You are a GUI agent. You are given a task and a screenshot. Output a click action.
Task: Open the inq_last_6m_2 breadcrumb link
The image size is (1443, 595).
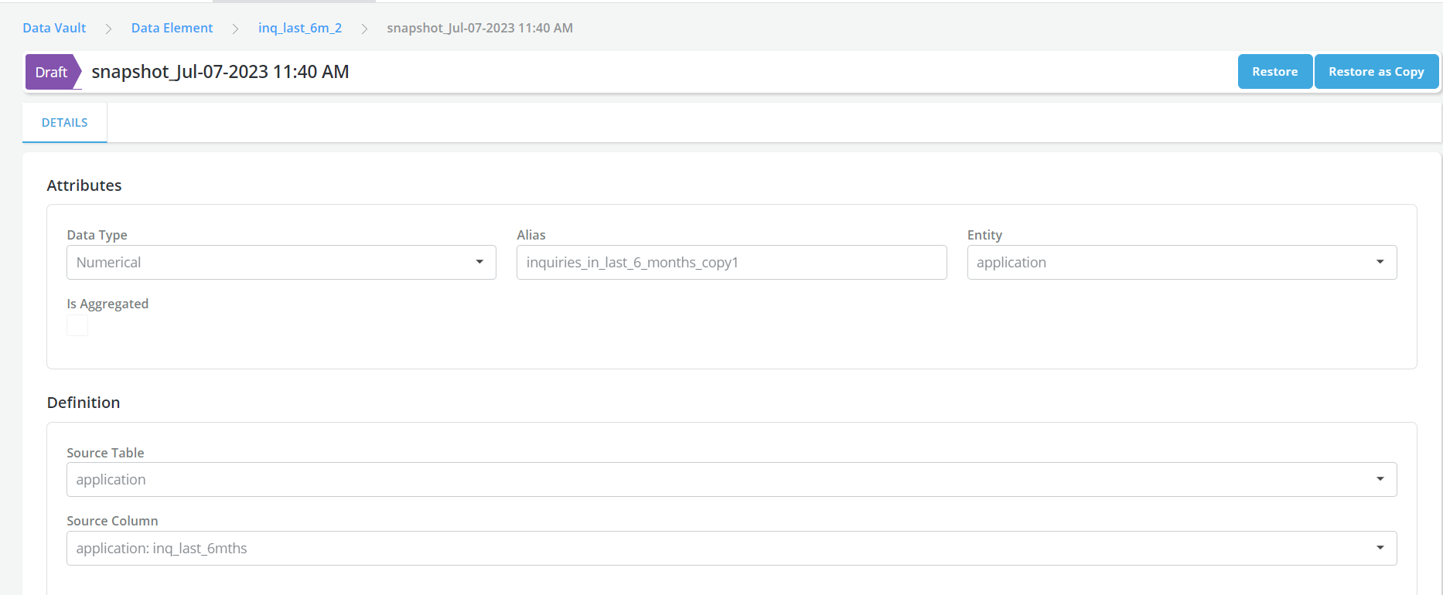[300, 28]
